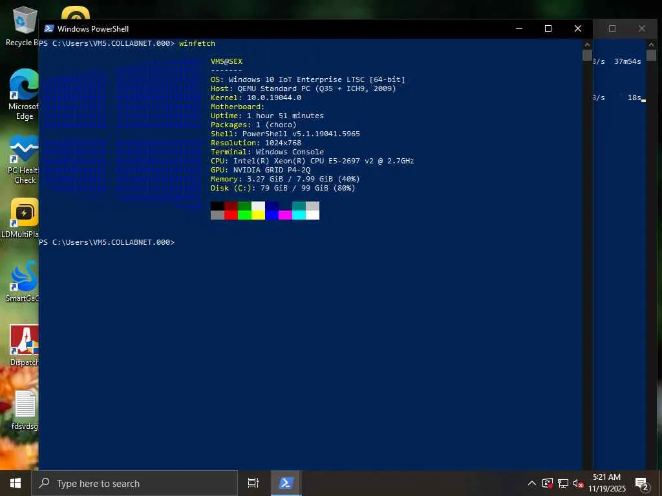Click the 'VM5@SEX' header text

click(227, 61)
